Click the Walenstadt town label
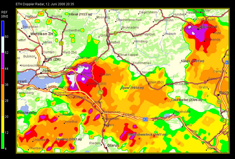Viewport: 235px width, 159px height. pos(182,112)
